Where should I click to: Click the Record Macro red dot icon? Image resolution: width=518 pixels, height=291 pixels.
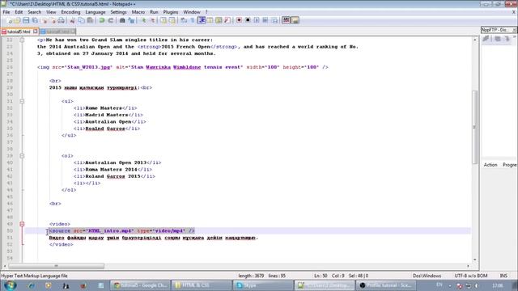click(239, 20)
